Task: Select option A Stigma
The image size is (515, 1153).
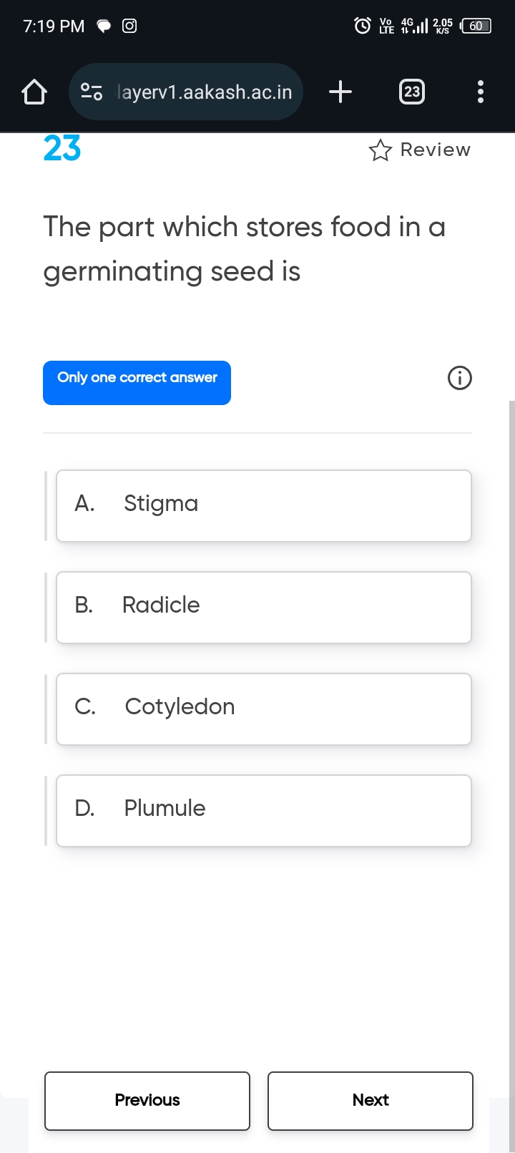Action: tap(263, 505)
